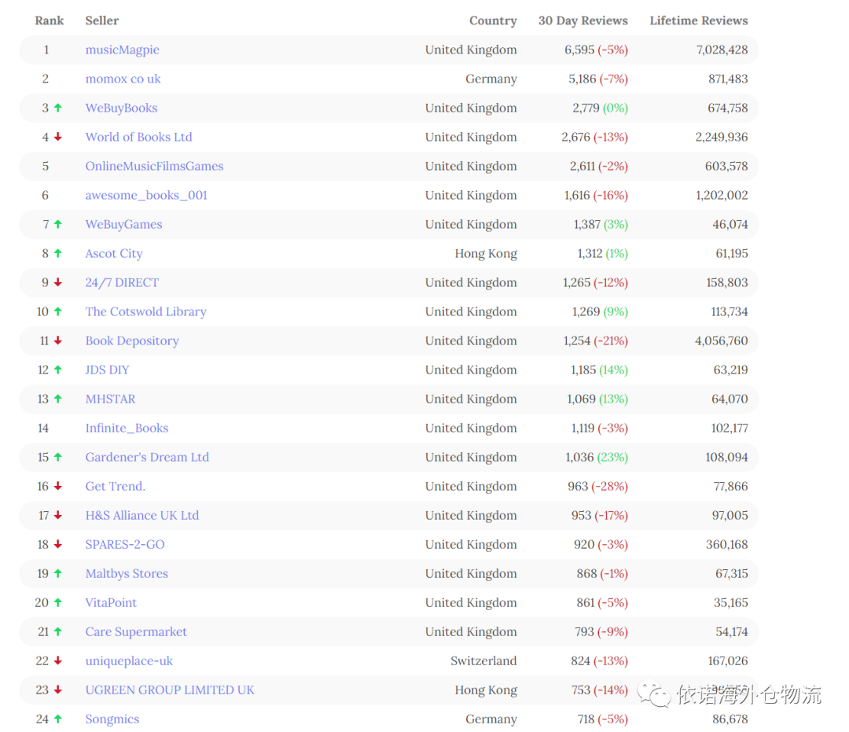Viewport: 849px width, 732px height.
Task: Open the Maltbys Stores seller link
Action: coord(127,574)
